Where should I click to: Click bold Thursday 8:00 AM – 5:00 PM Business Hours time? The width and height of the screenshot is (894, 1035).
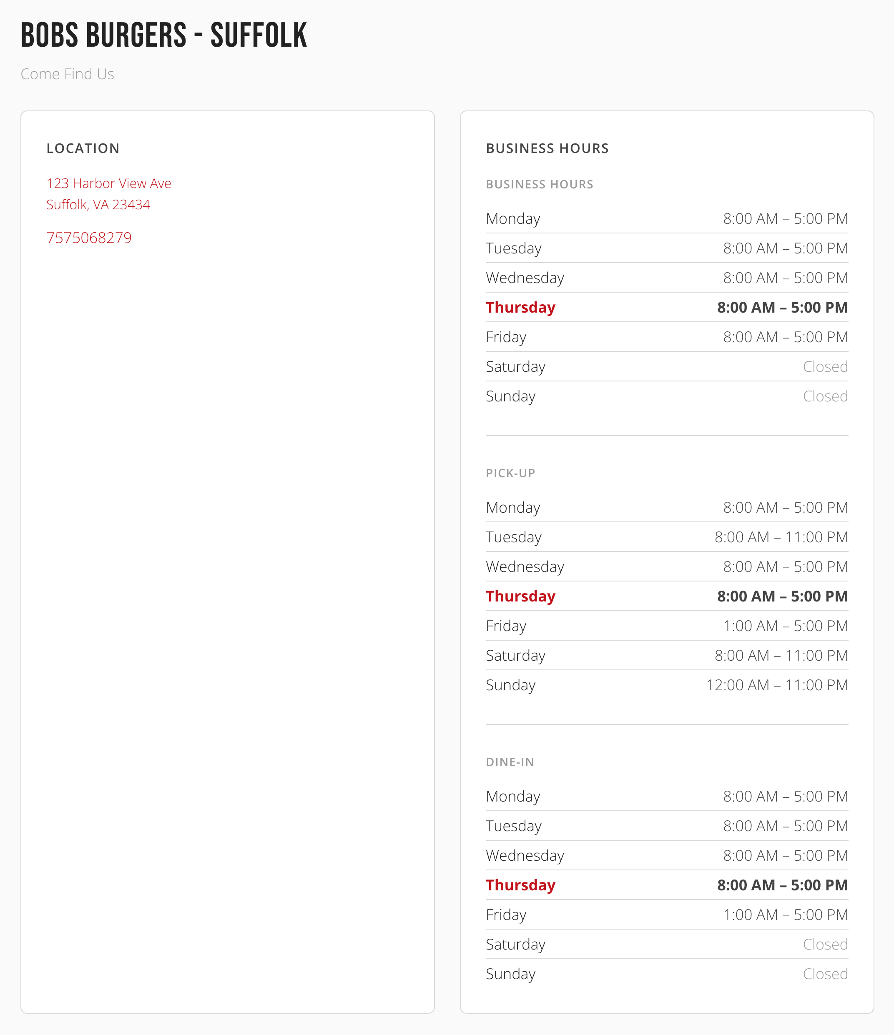[783, 307]
